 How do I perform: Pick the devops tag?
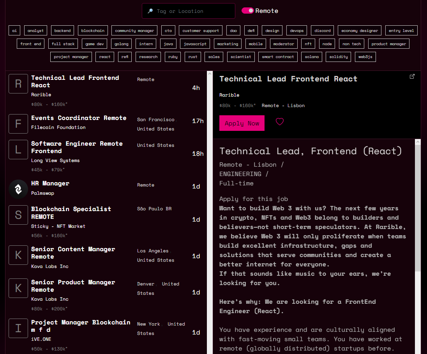[x=297, y=30]
